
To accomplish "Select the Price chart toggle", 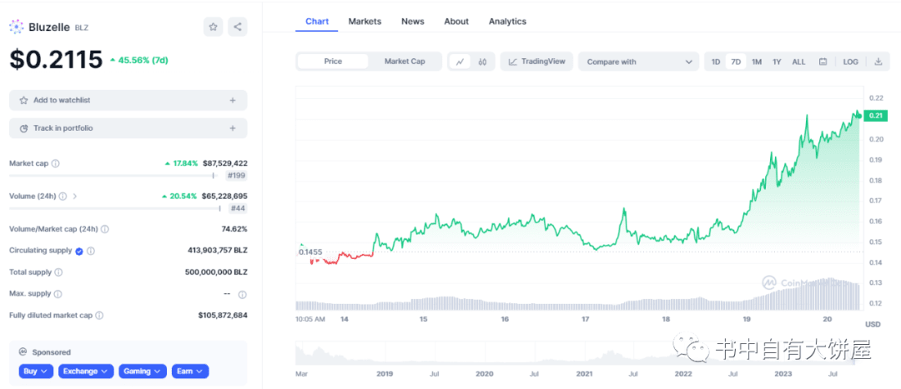I will 333,62.
